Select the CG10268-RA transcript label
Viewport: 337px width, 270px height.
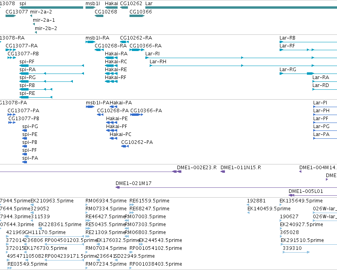111,46
